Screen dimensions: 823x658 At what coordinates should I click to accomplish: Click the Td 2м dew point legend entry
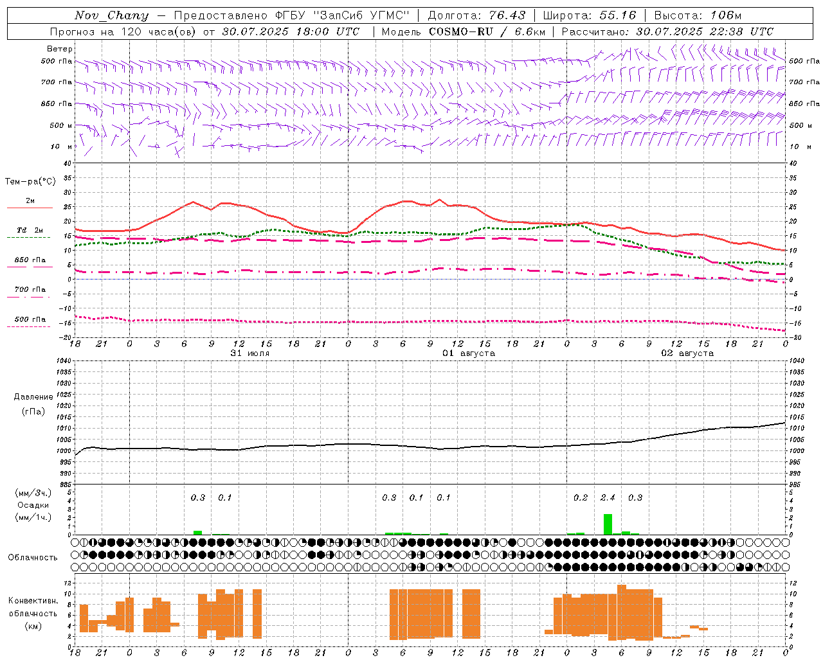click(x=30, y=230)
